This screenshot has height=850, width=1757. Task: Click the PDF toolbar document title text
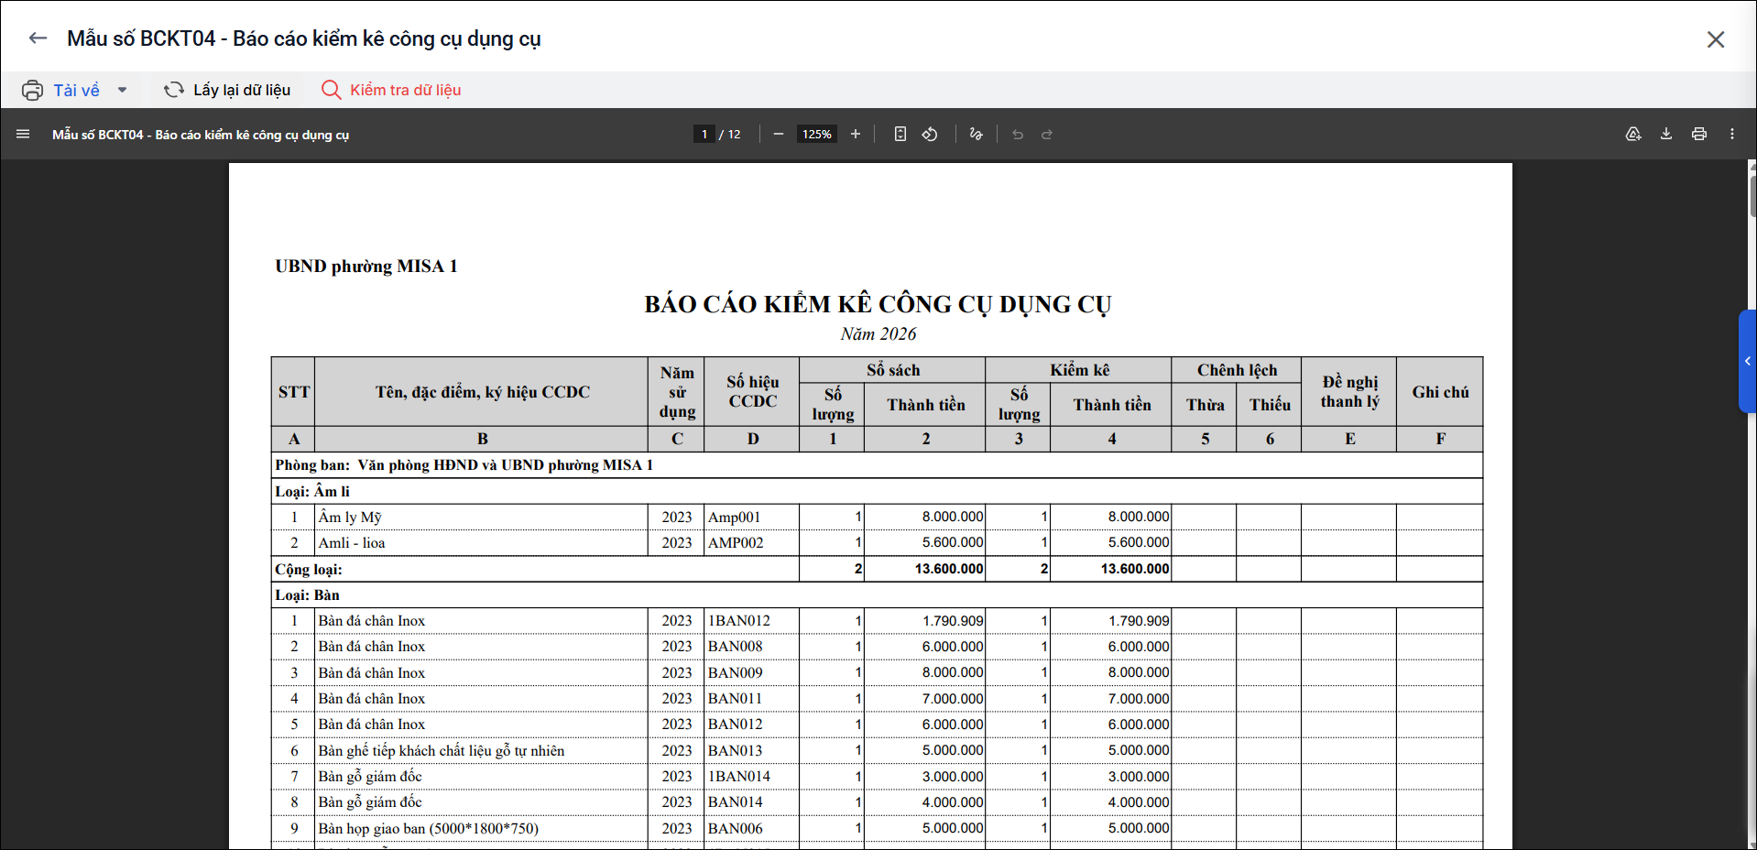pos(201,135)
